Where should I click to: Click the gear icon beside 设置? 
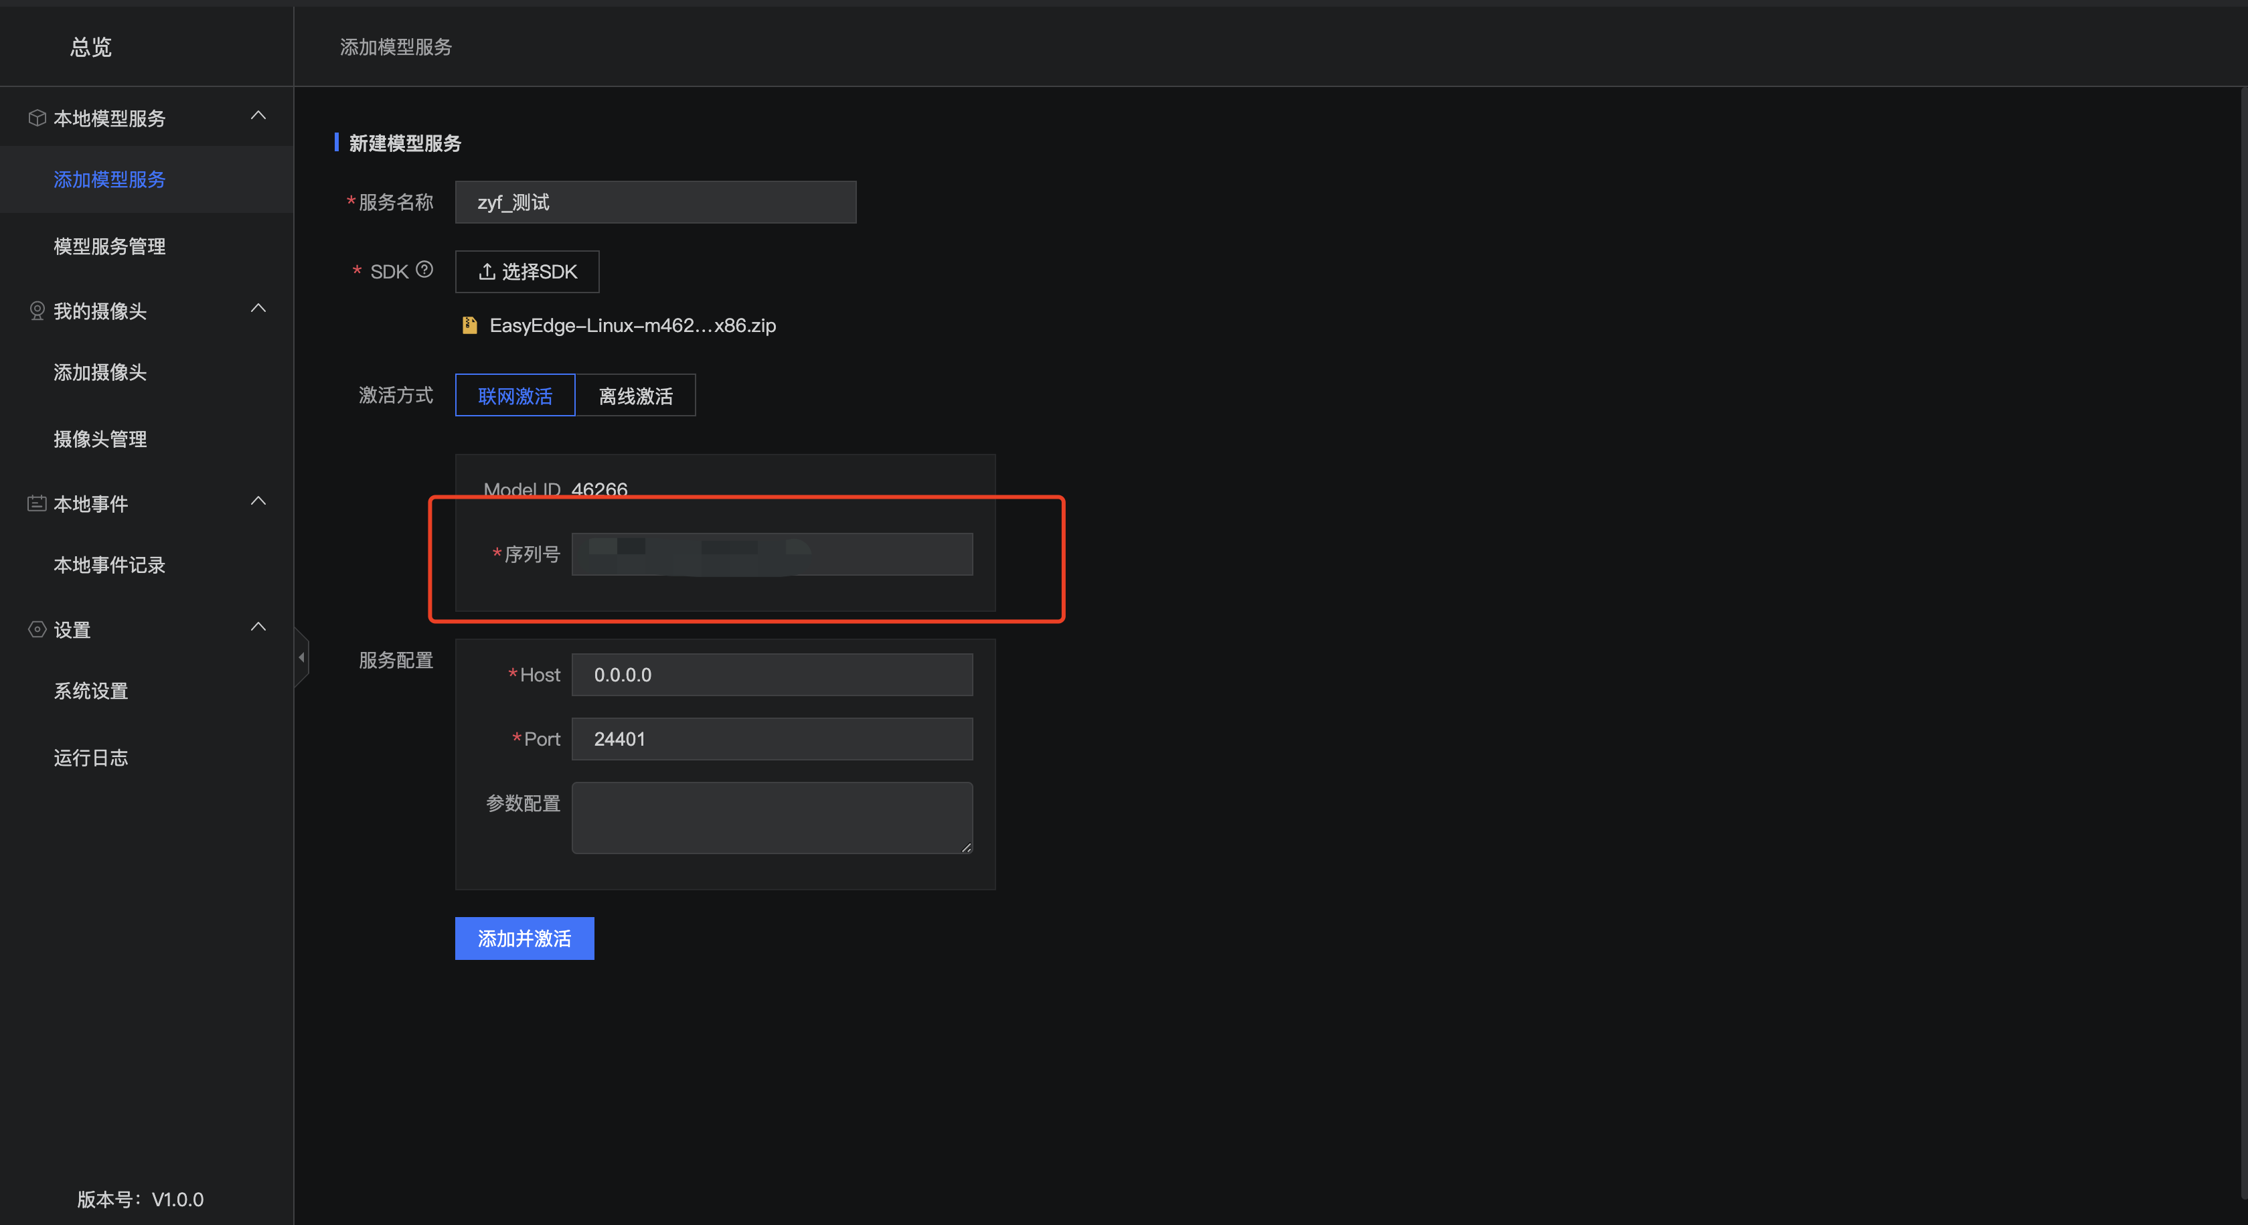point(37,629)
